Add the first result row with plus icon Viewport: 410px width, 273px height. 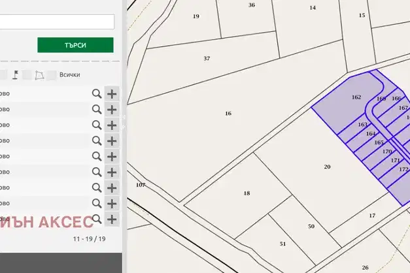click(112, 94)
